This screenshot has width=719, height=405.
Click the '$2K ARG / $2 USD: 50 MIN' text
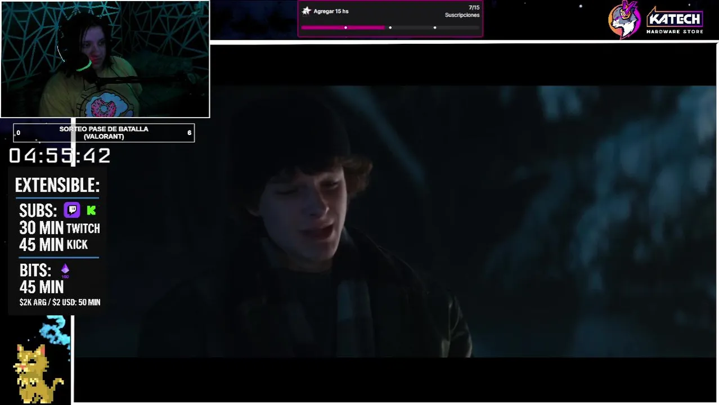[x=60, y=303]
